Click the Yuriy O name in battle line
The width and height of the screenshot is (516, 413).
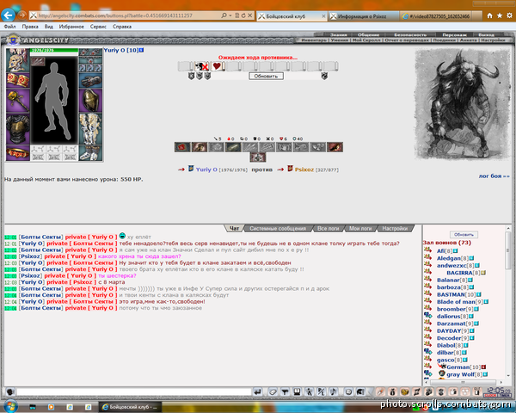[x=206, y=170]
